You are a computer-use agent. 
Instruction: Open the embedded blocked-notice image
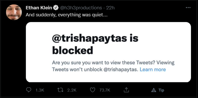(x=108, y=52)
